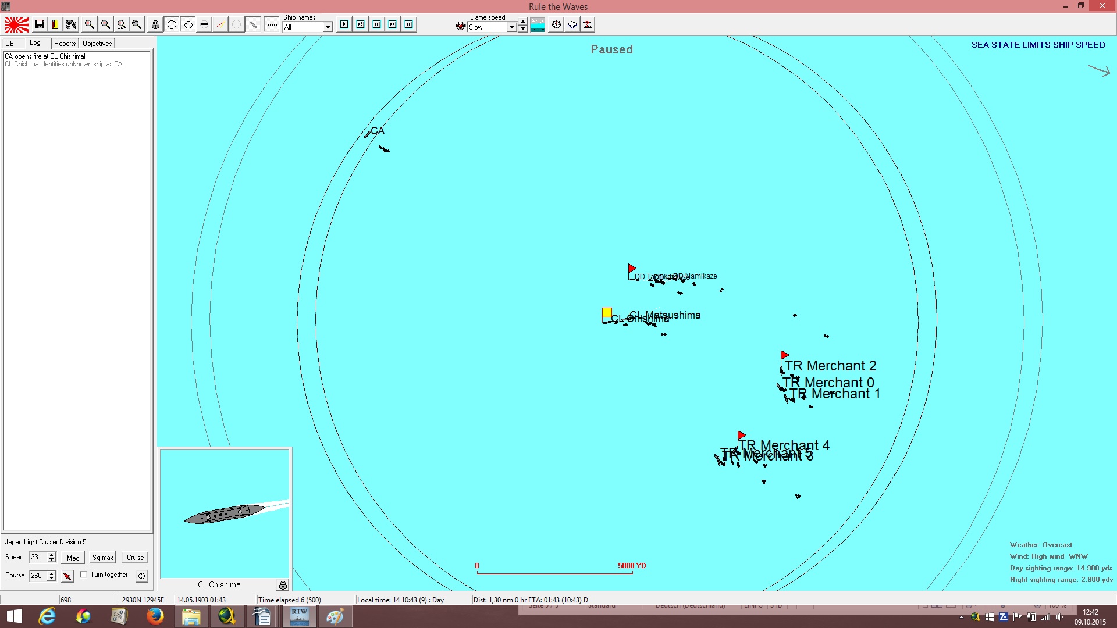Click the Cruise speed button
Viewport: 1117px width, 628px height.
pyautogui.click(x=136, y=558)
